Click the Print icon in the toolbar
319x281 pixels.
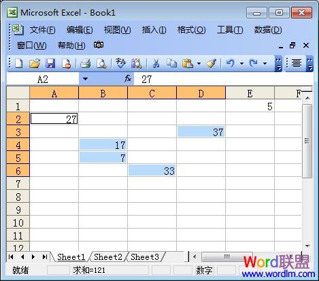(x=86, y=63)
